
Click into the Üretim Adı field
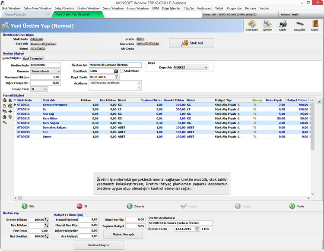pyautogui.click(x=115, y=65)
